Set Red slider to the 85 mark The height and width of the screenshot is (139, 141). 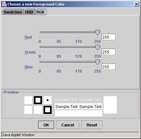[x=59, y=32]
